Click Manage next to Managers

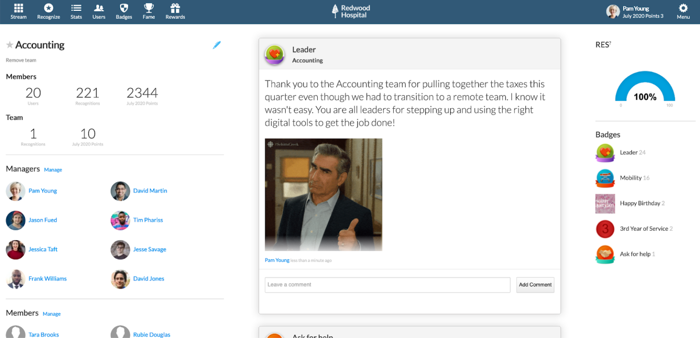coord(53,170)
